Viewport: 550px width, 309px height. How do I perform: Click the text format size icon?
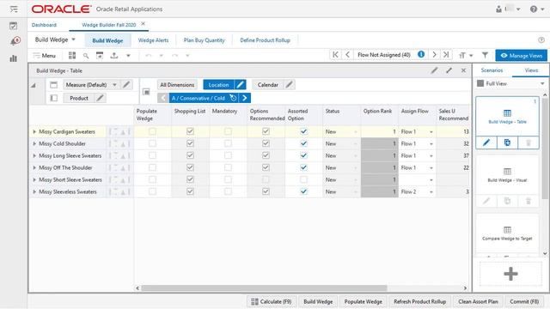click(462, 55)
